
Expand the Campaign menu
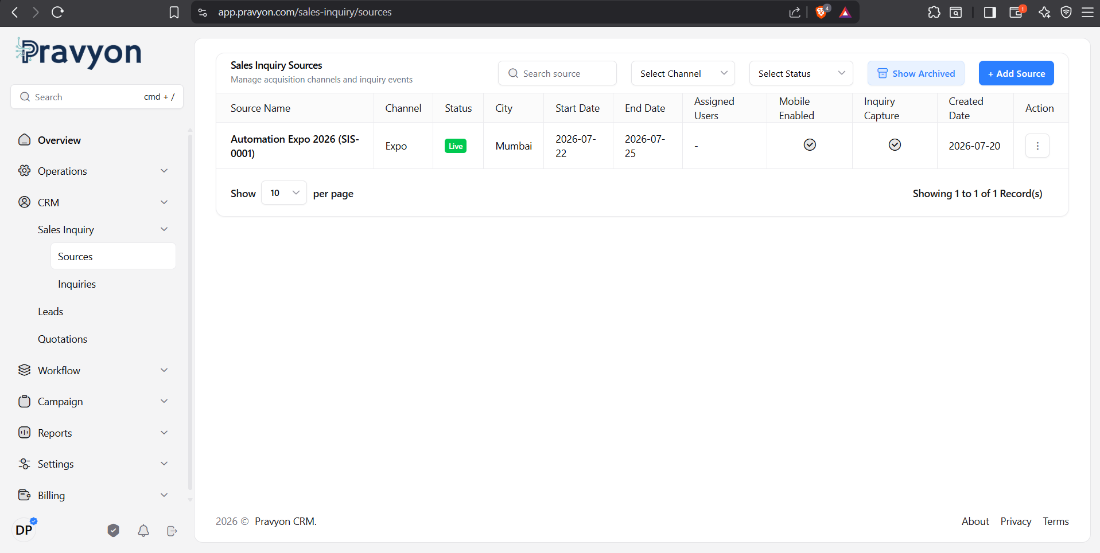(x=94, y=401)
